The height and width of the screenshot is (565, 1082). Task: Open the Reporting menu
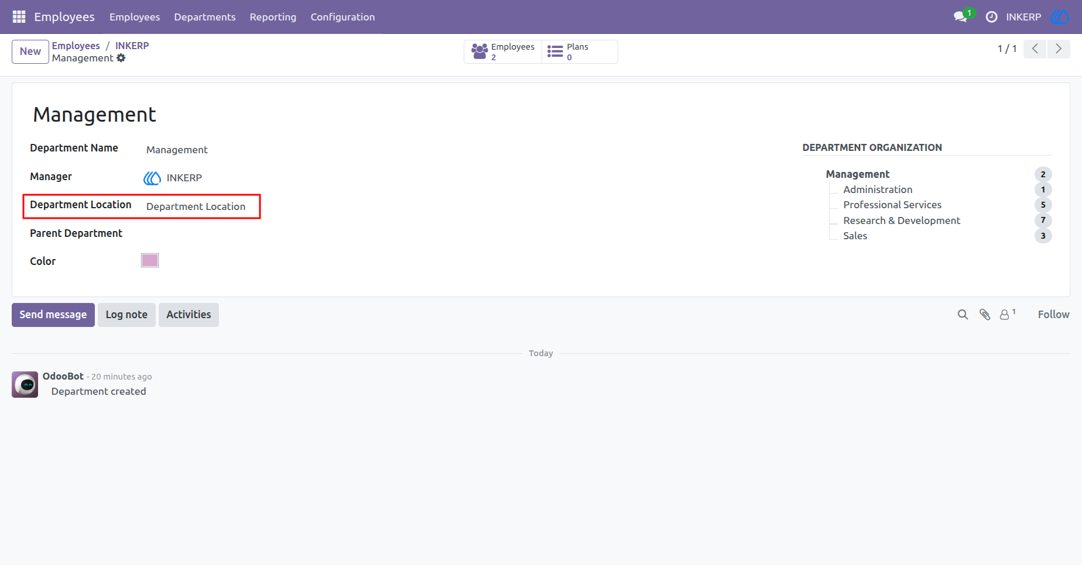(x=273, y=17)
